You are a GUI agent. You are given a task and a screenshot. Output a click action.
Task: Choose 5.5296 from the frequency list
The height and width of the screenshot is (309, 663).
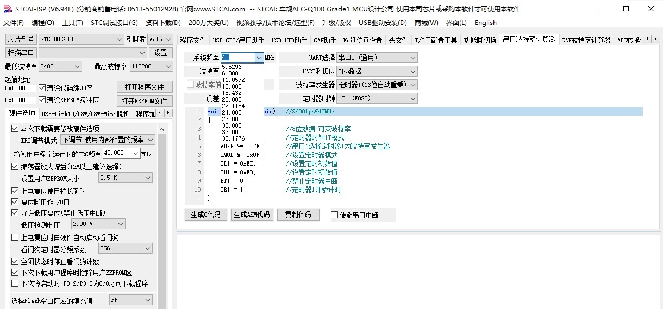tap(232, 67)
